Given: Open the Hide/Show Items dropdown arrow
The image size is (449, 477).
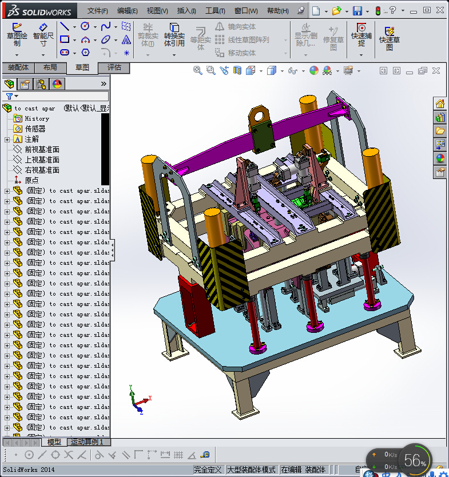Looking at the screenshot, I should click(303, 71).
